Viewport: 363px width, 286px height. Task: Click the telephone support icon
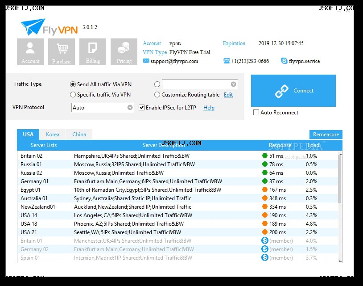pyautogui.click(x=227, y=61)
